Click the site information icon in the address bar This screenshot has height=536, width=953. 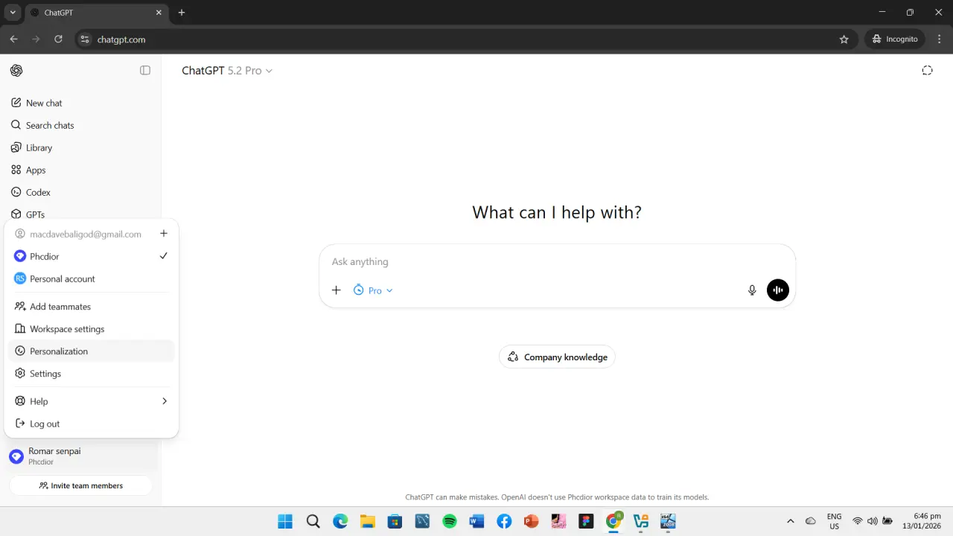click(85, 39)
